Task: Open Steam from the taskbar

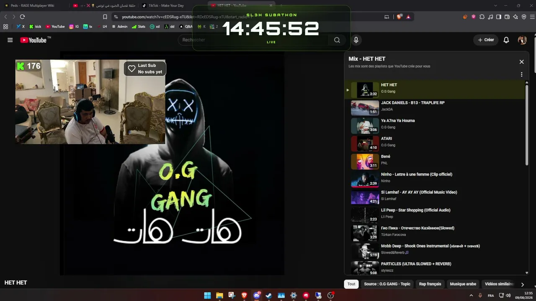Action: point(269,296)
